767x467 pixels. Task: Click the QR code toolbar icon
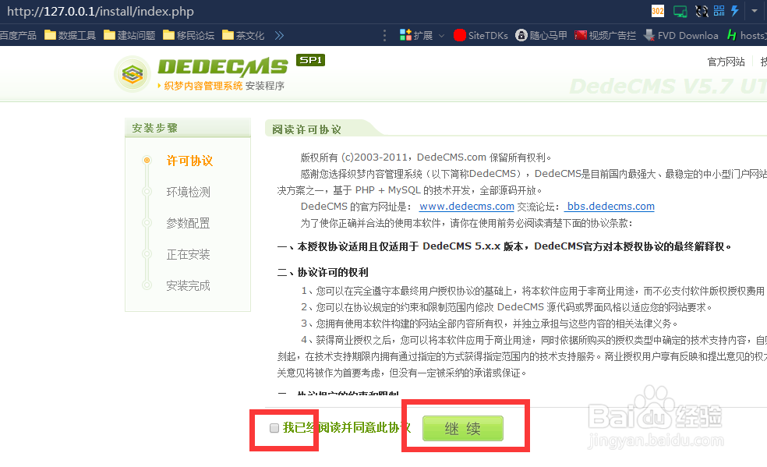point(717,11)
